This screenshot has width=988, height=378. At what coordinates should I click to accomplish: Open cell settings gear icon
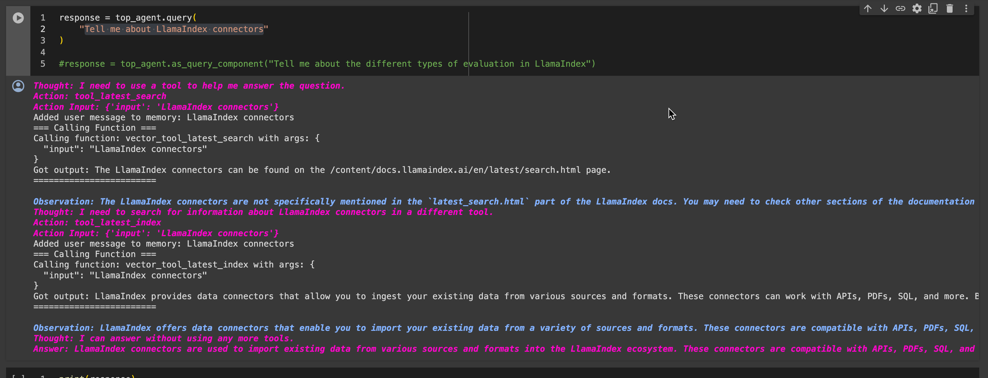point(917,8)
